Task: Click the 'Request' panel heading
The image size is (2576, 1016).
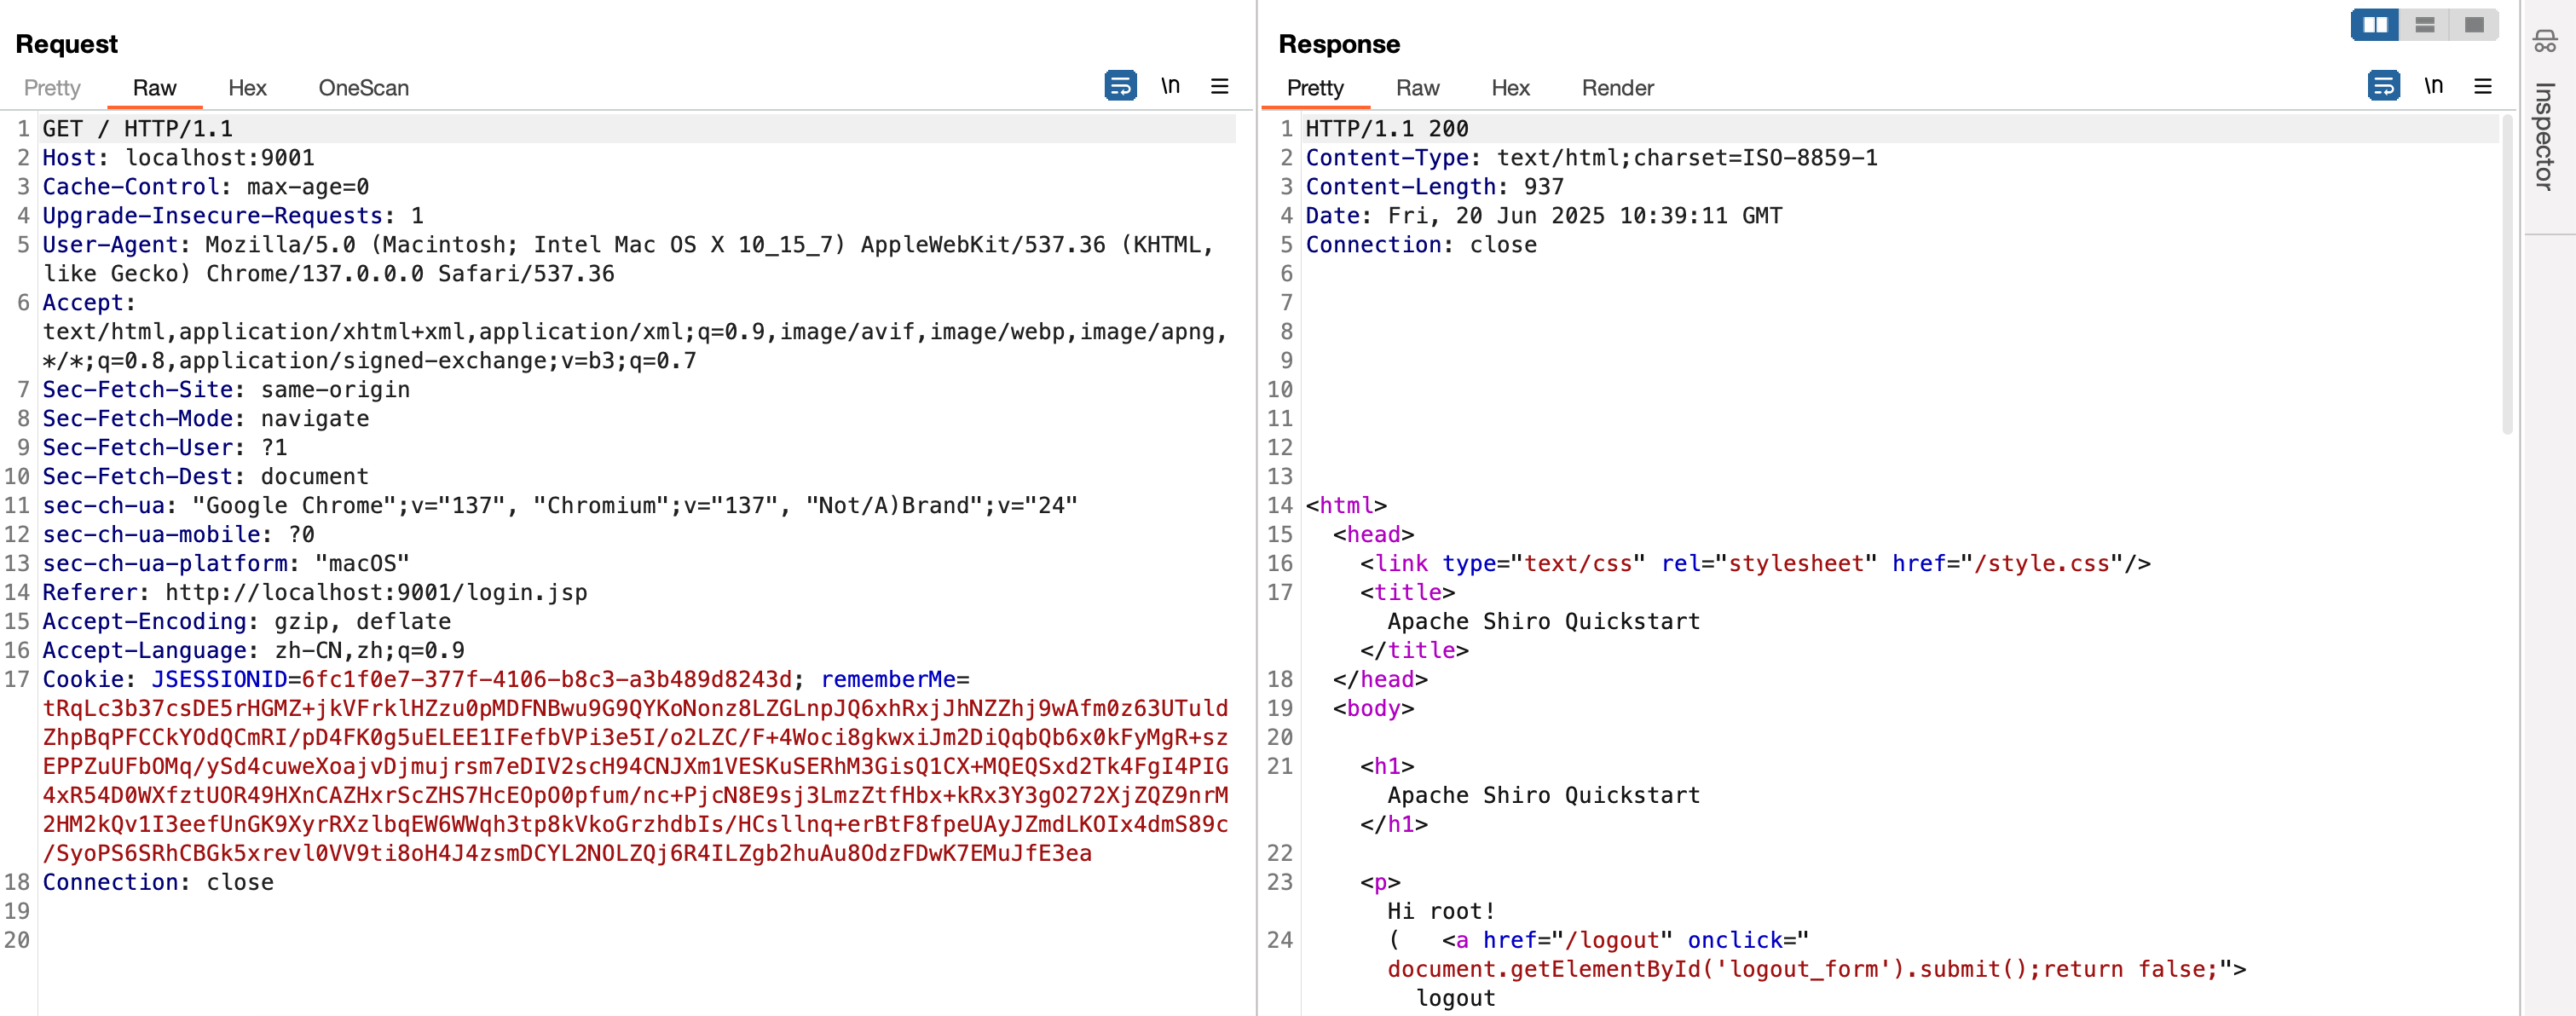Action: 66,44
